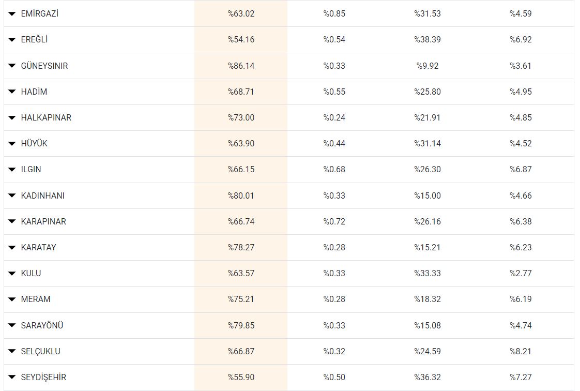Select the SELÇUKLU row label

40,351
